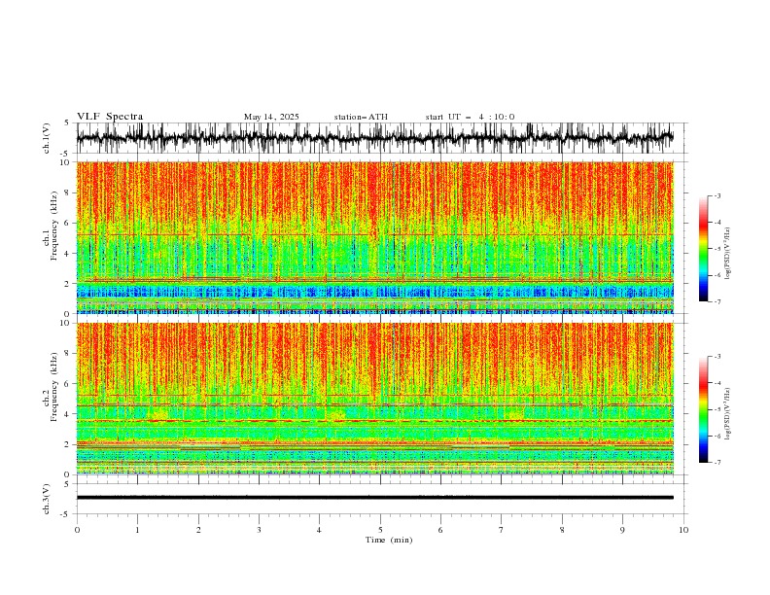Click the "-5" label on lower color bar
This screenshot has width=770, height=595.
tap(717, 409)
